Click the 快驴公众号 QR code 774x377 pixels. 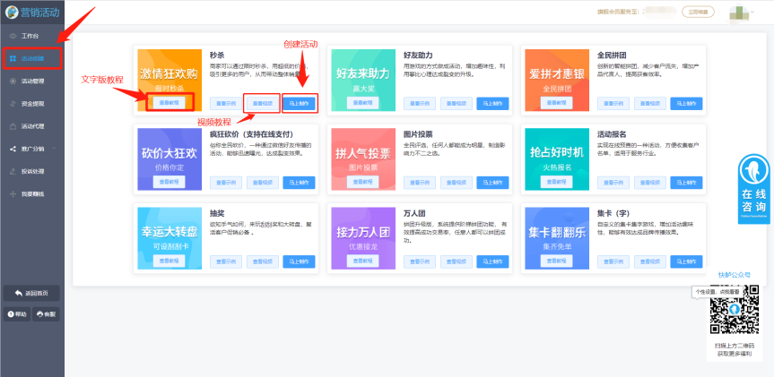tap(734, 310)
